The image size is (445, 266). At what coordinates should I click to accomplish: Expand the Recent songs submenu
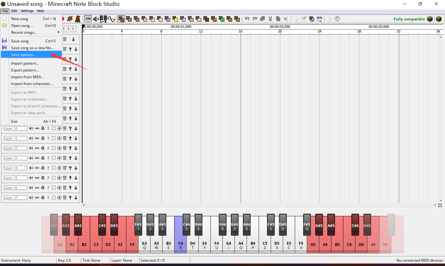point(32,32)
